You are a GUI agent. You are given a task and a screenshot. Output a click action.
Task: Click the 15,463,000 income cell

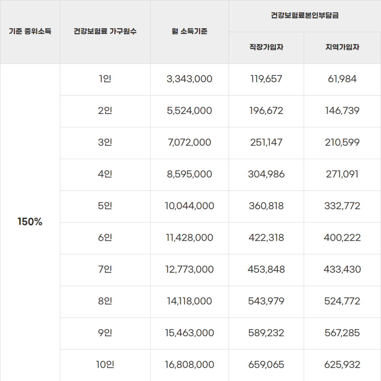tap(189, 333)
